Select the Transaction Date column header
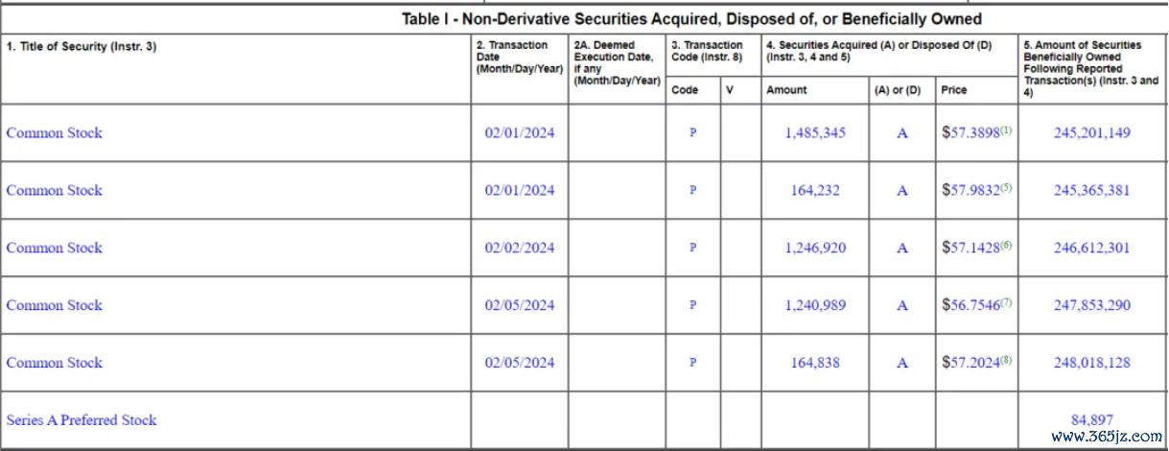1169x451 pixels. click(x=519, y=57)
